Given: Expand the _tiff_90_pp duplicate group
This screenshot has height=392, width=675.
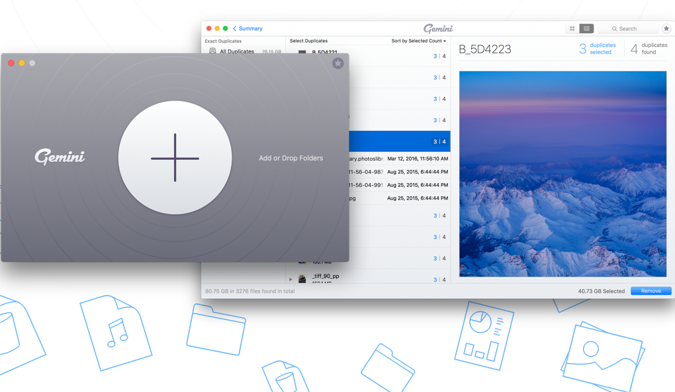Looking at the screenshot, I should [290, 278].
